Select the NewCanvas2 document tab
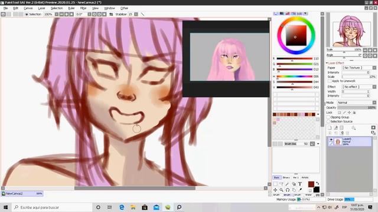378x212 pixels. pos(22,194)
